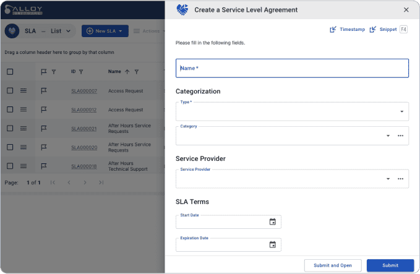Focus the Name required input field

coord(292,68)
